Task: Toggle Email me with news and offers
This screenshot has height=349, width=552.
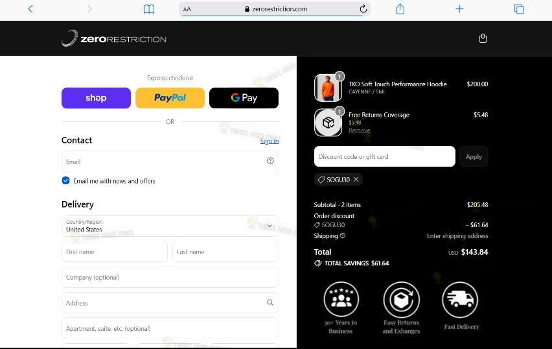Action: 66,180
